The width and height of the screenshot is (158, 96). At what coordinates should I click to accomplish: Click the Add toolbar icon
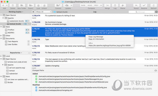click(x=3, y=5)
